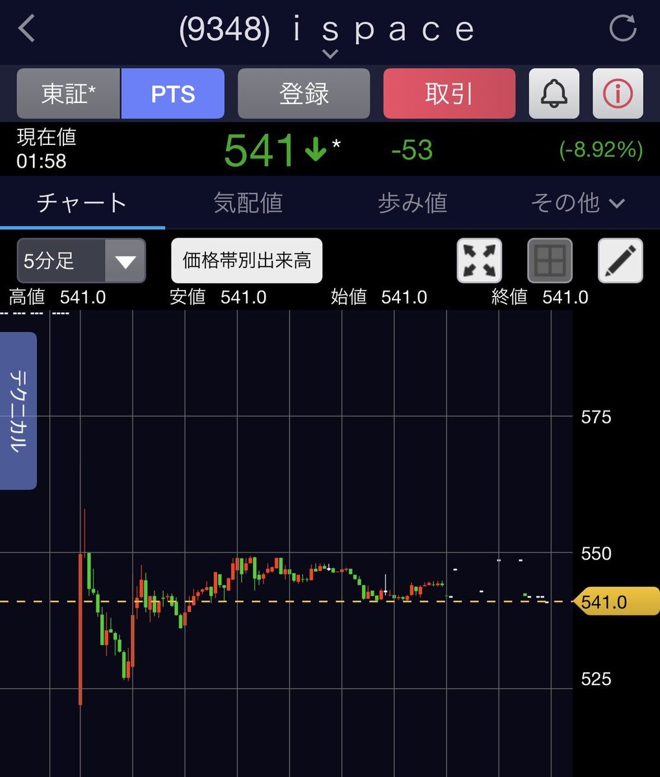
Task: Expand the その他 menu
Action: (x=578, y=203)
